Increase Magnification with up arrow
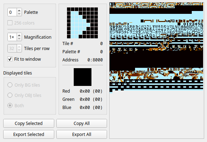 pyautogui.click(x=19, y=35)
